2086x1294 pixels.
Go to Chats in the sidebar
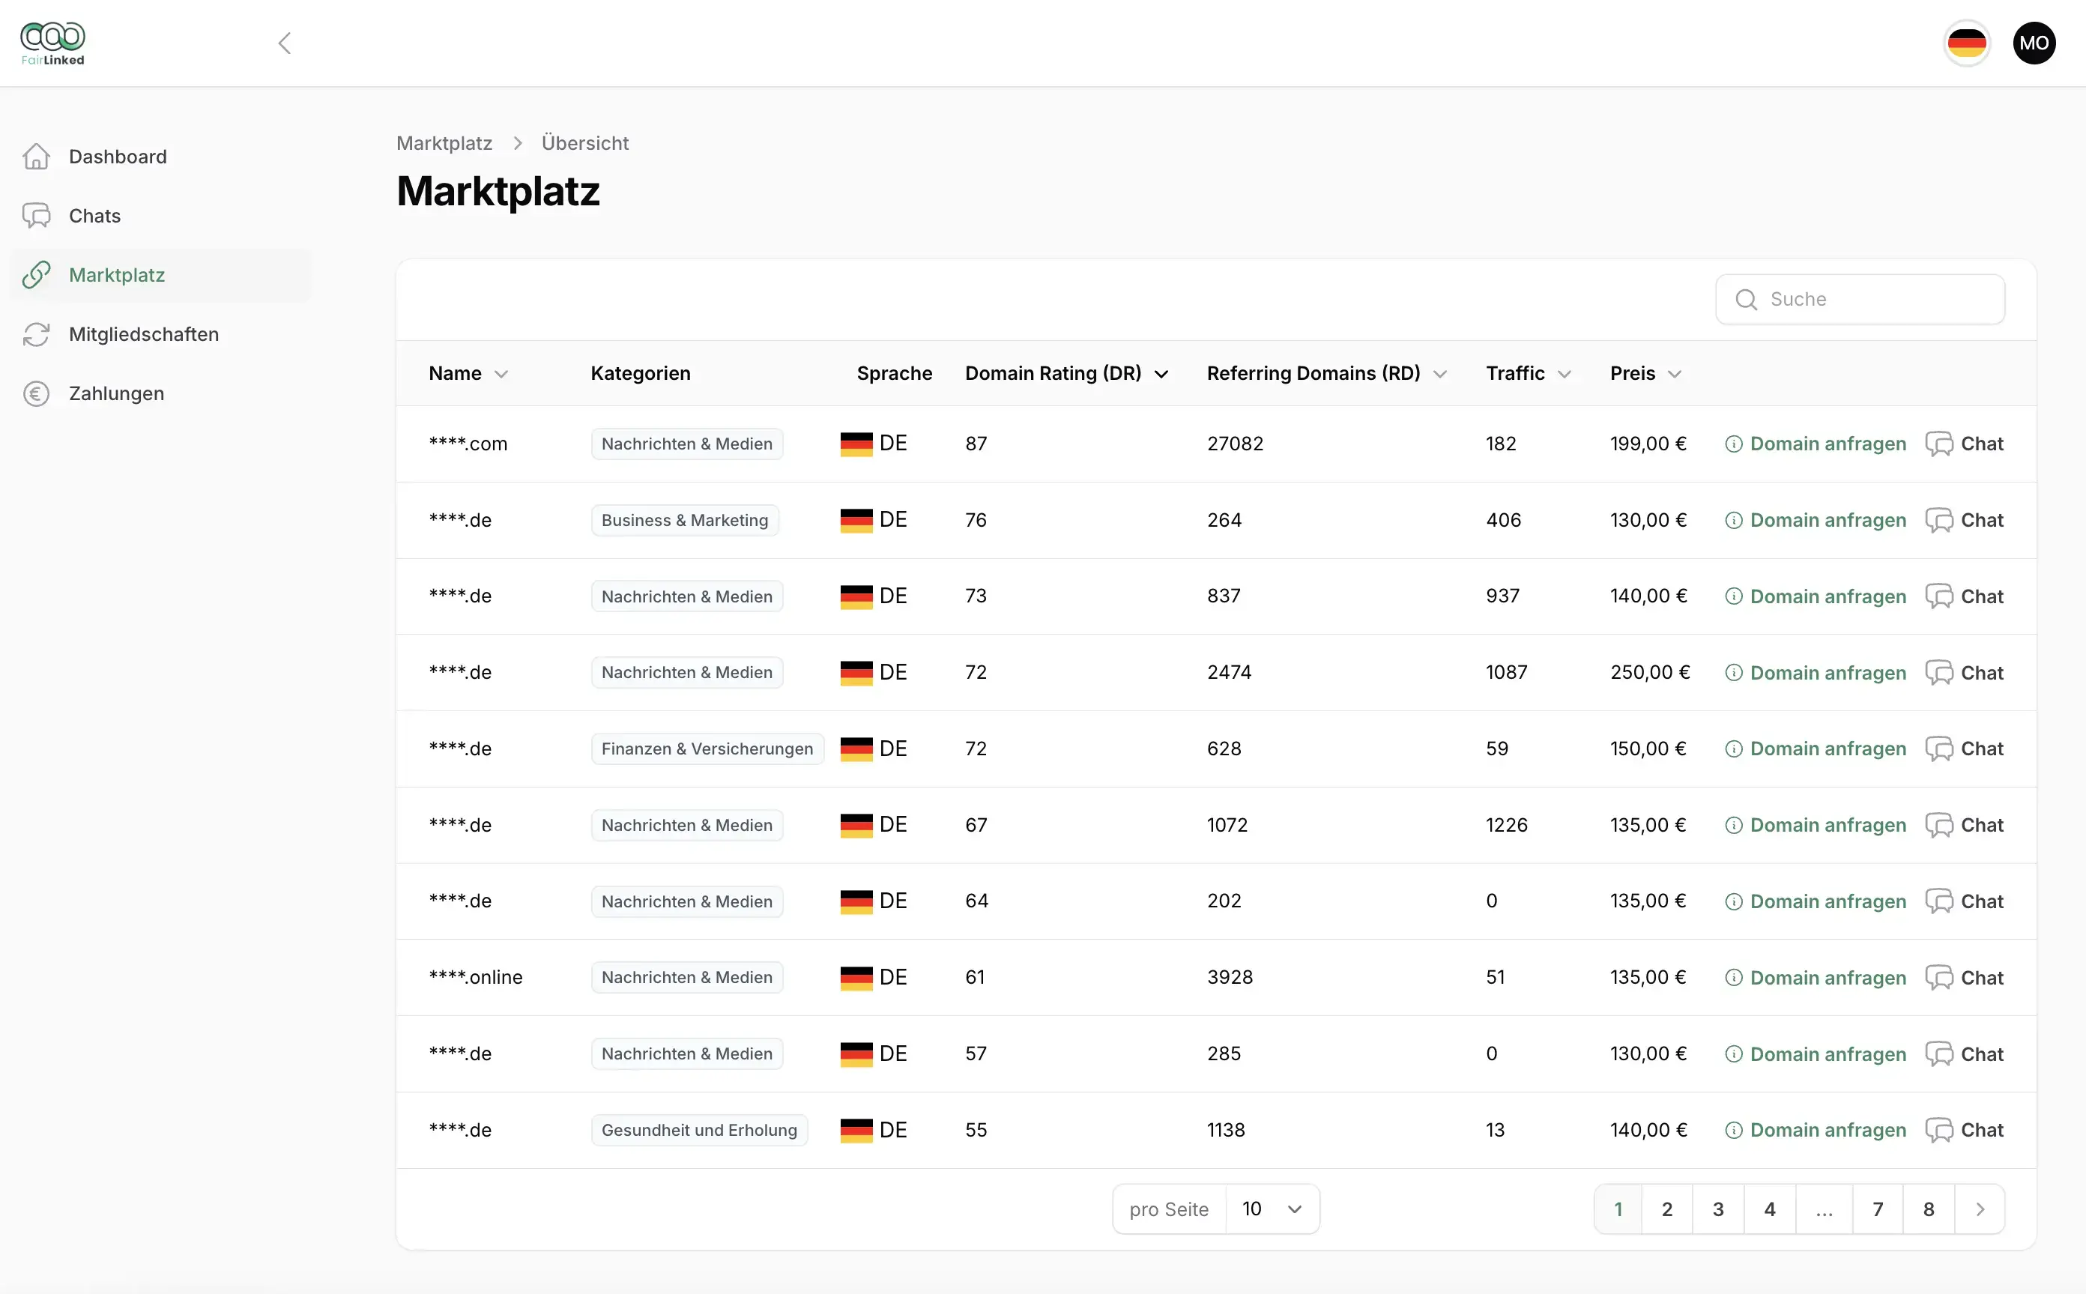pyautogui.click(x=161, y=216)
